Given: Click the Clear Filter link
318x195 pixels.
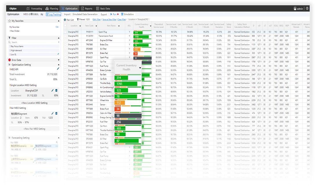Looking at the screenshot, I should click(122, 19).
